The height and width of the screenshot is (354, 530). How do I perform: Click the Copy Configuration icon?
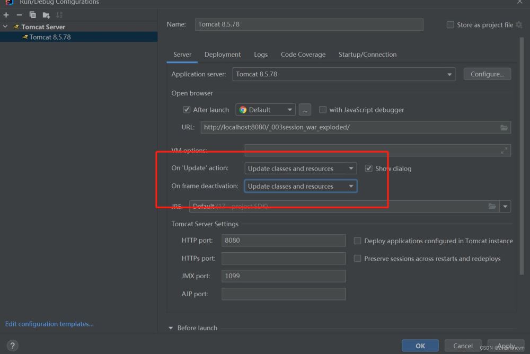pos(33,15)
